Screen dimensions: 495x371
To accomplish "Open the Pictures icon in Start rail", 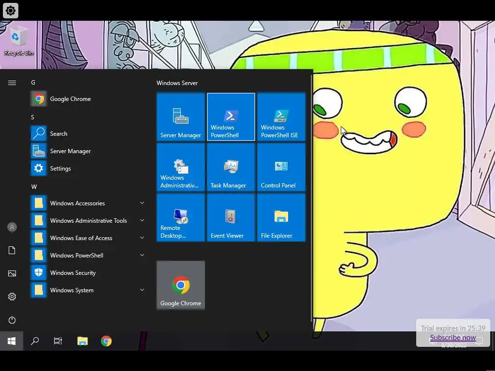I will (12, 273).
